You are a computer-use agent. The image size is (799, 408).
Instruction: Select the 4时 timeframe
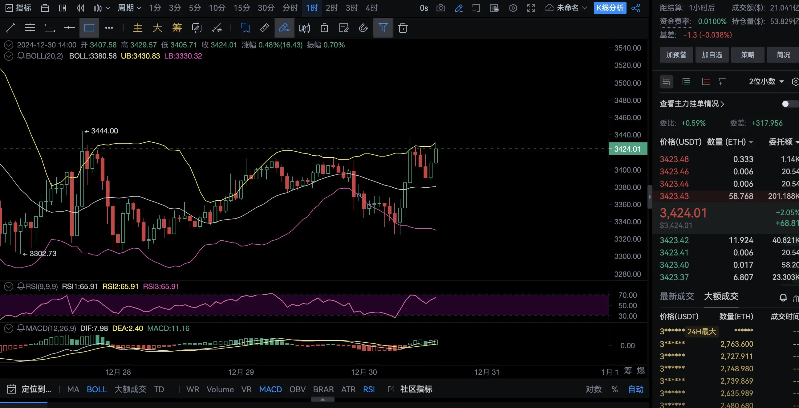click(371, 8)
